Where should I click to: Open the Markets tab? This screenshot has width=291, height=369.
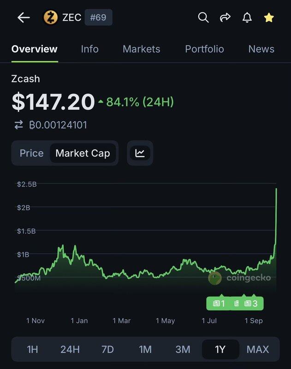click(x=141, y=49)
